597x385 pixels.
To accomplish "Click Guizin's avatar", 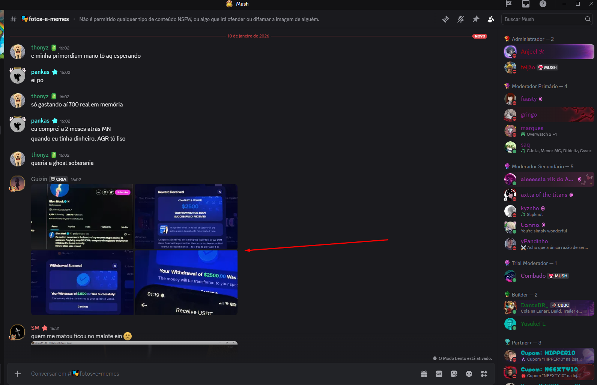I will (x=18, y=183).
